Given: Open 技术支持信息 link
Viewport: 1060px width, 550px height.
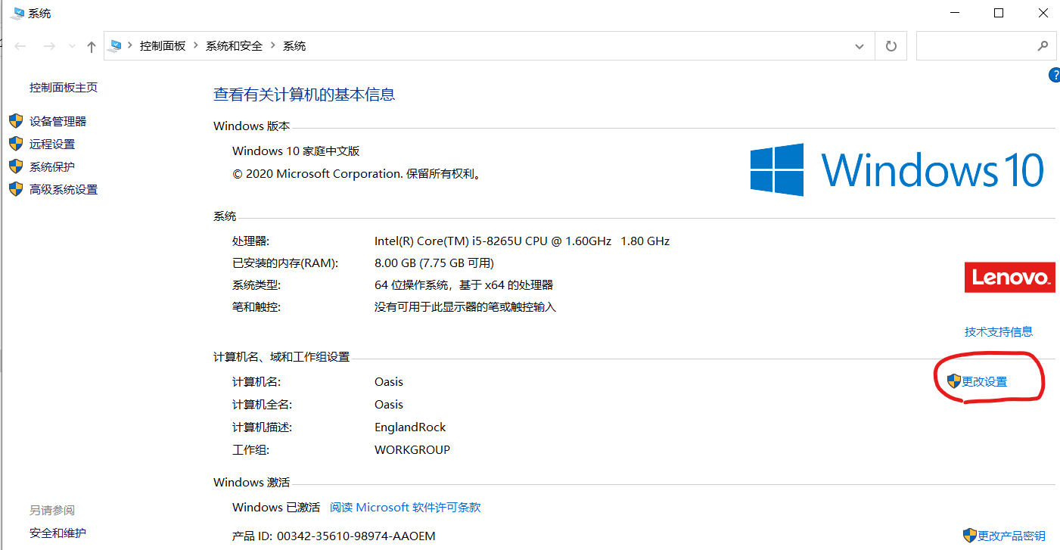Looking at the screenshot, I should point(999,331).
